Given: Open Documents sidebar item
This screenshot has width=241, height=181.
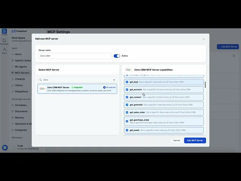Looking at the screenshot, I should tap(19, 111).
